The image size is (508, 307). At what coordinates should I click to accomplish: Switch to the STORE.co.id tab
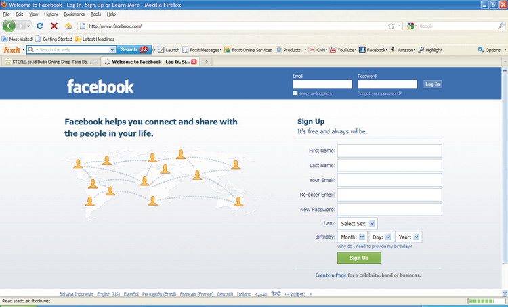click(x=51, y=62)
